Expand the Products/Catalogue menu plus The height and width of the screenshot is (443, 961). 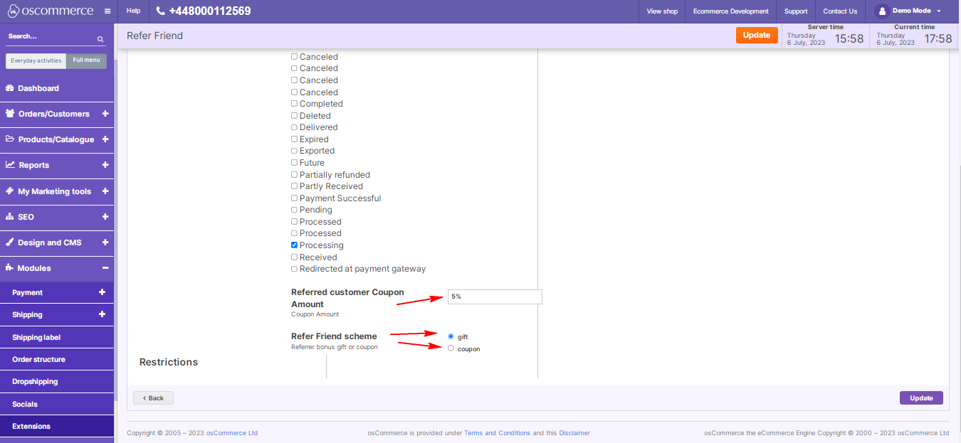pyautogui.click(x=105, y=139)
